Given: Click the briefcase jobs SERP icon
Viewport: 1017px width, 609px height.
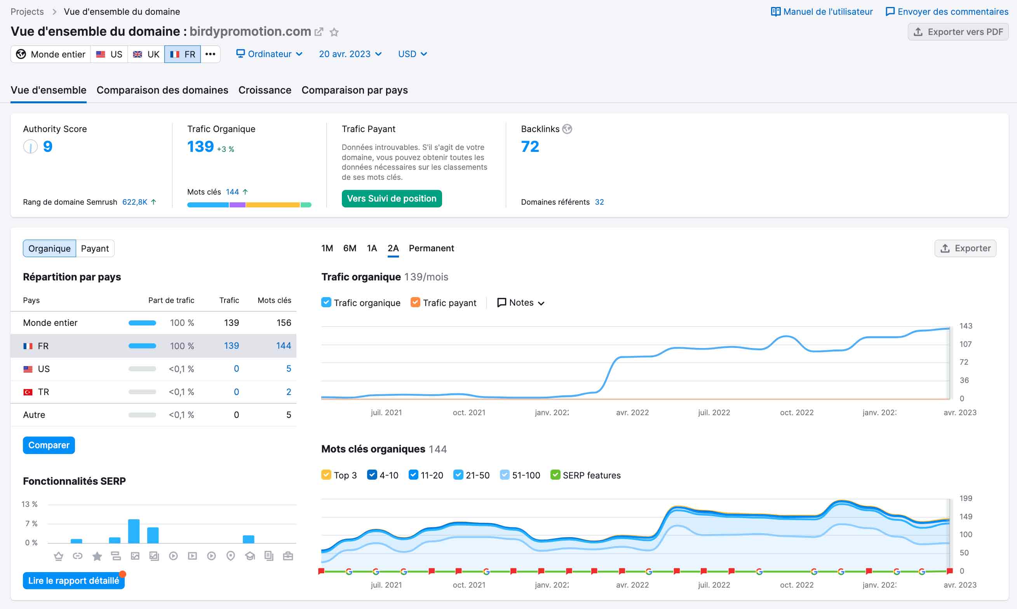Looking at the screenshot, I should click(288, 556).
